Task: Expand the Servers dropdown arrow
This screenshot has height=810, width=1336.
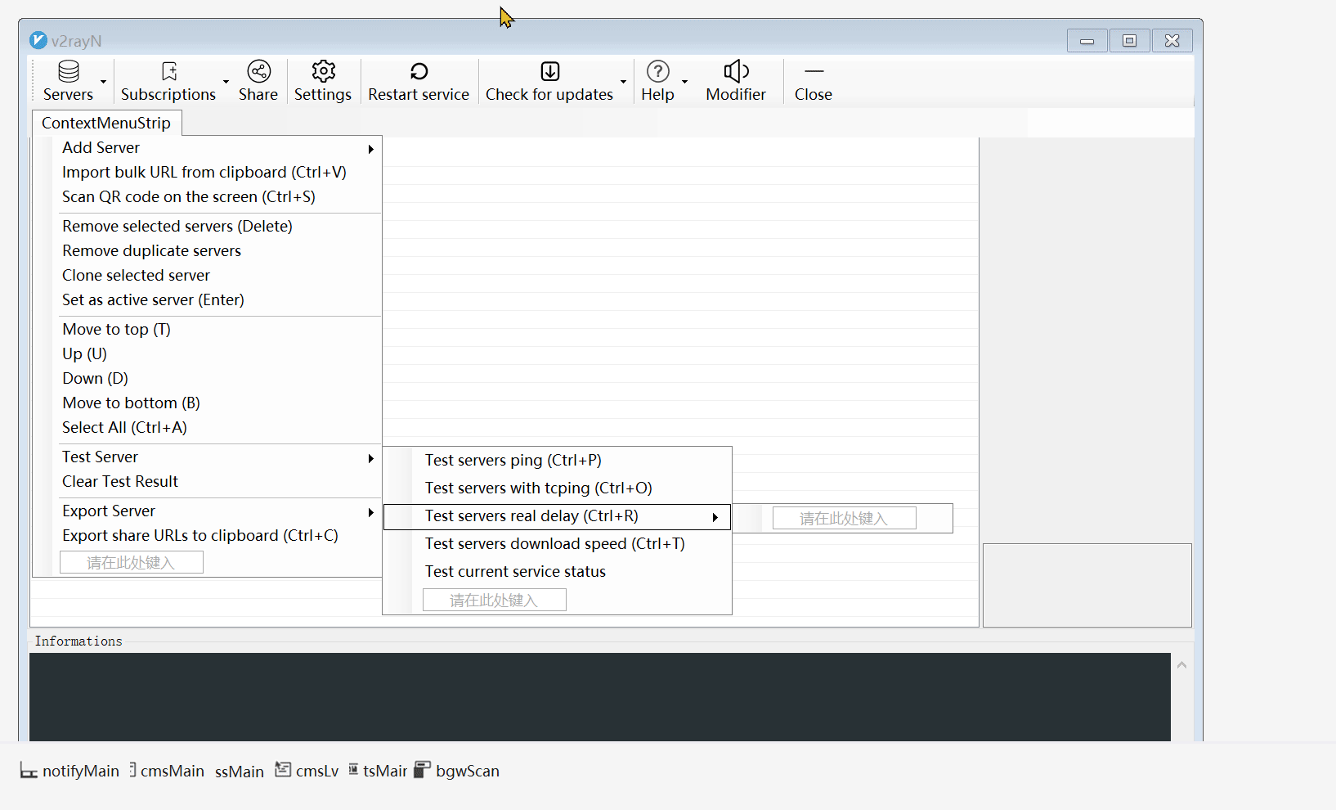Action: (104, 82)
